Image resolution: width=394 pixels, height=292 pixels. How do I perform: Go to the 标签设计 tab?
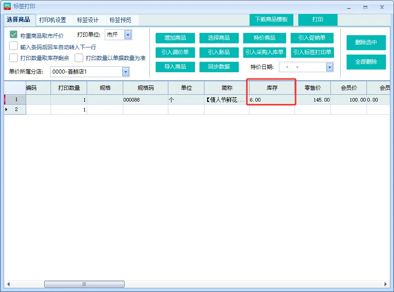(x=88, y=20)
